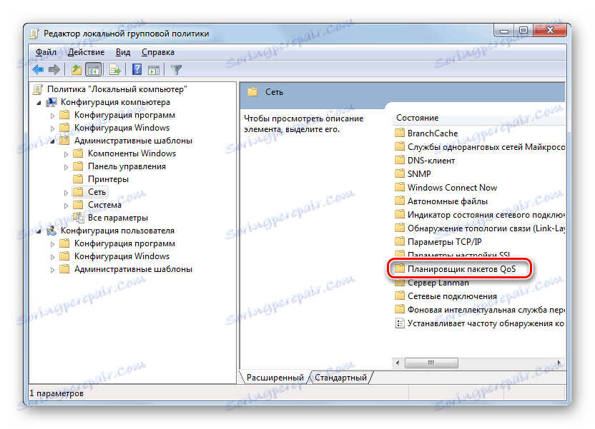Expand the Сеть tree node

pos(66,193)
